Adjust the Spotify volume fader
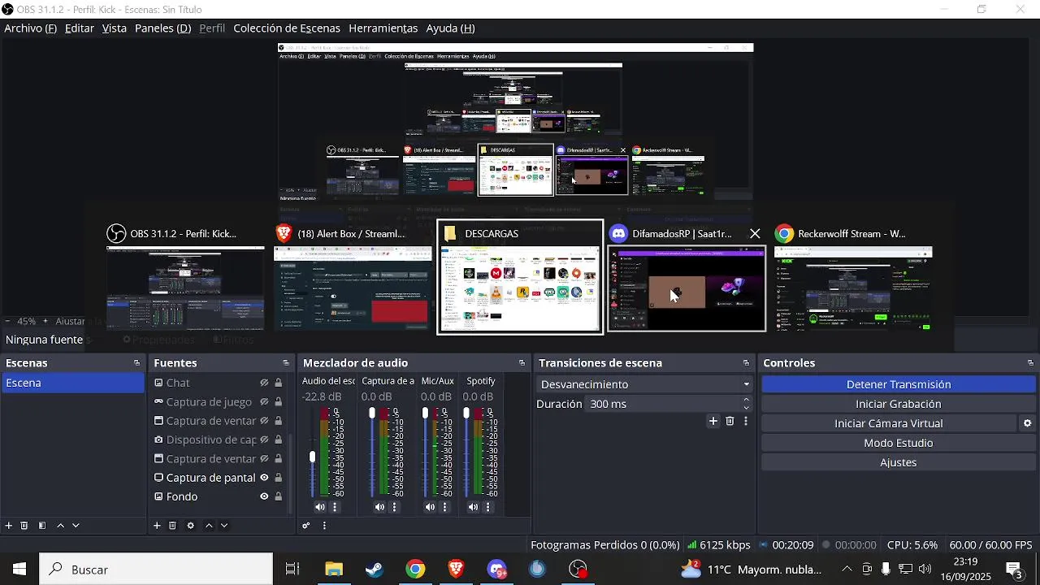The height and width of the screenshot is (585, 1040). (x=466, y=414)
